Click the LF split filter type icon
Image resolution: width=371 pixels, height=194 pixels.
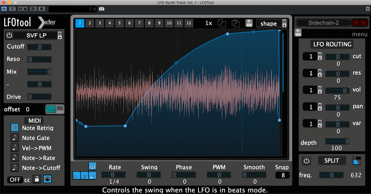tap(357, 161)
